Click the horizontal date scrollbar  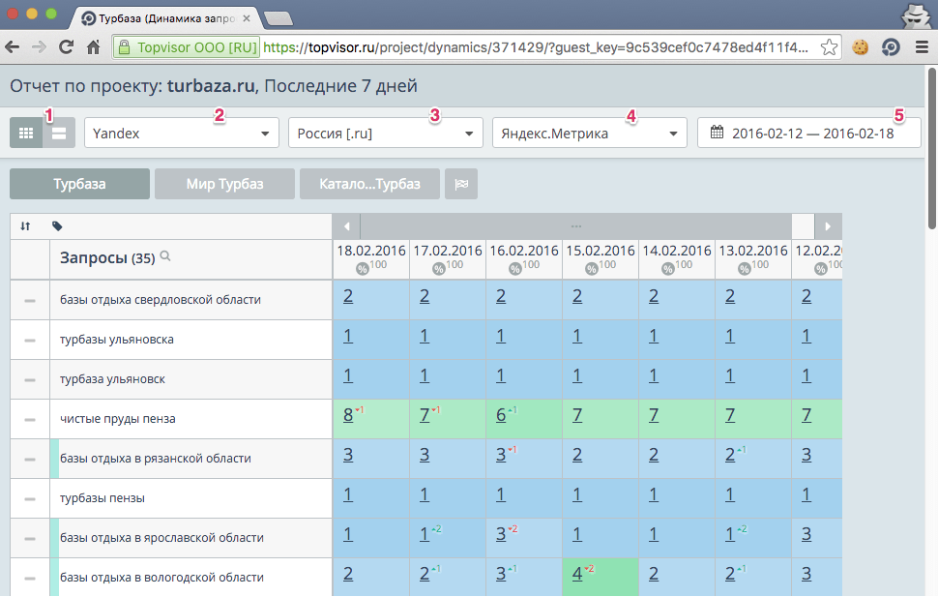576,226
